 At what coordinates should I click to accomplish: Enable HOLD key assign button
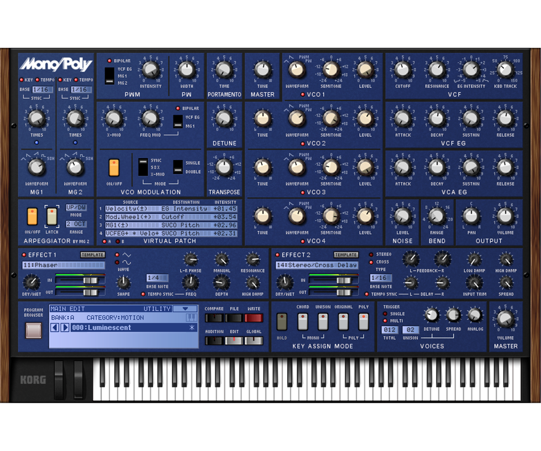click(282, 322)
